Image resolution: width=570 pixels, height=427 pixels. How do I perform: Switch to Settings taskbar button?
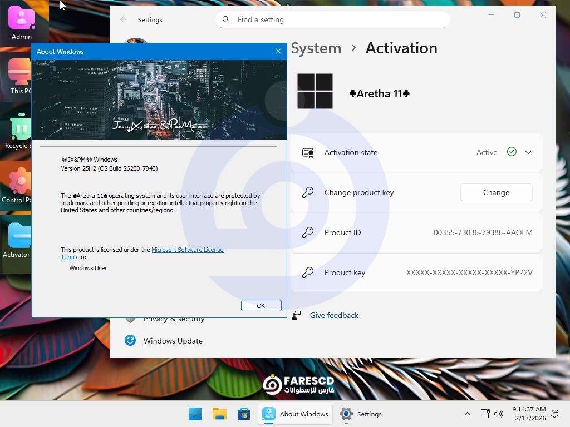point(361,414)
